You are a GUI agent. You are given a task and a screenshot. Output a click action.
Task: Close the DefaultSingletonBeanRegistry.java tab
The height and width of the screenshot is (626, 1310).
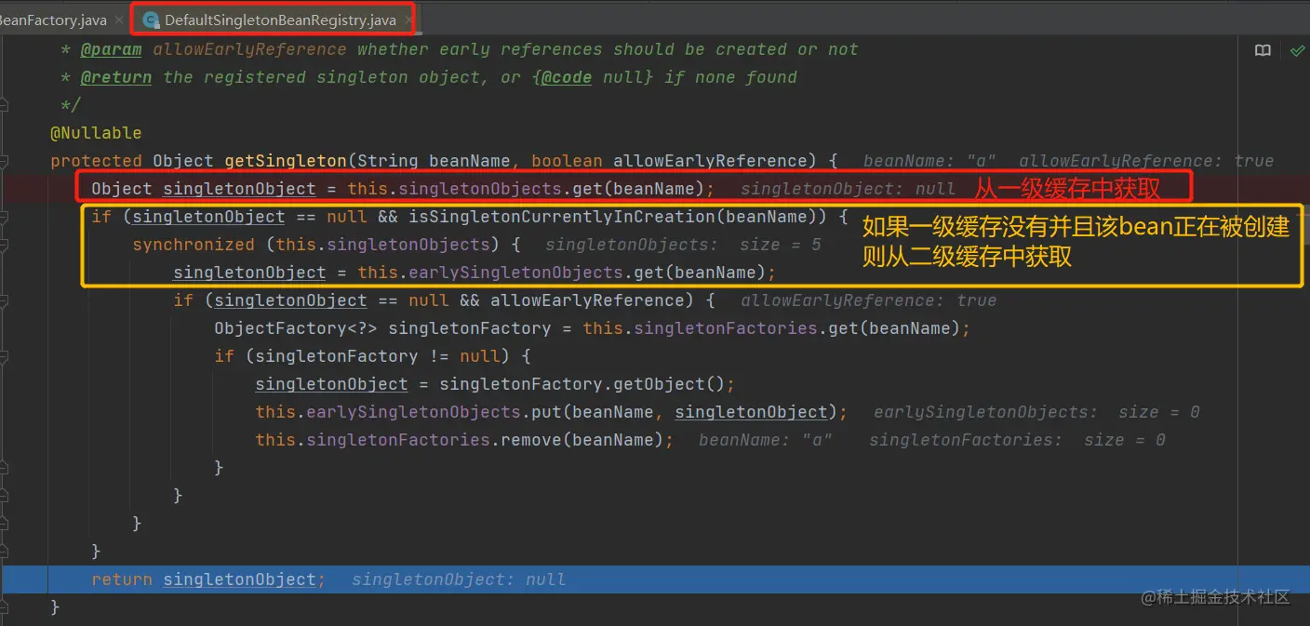tap(408, 20)
